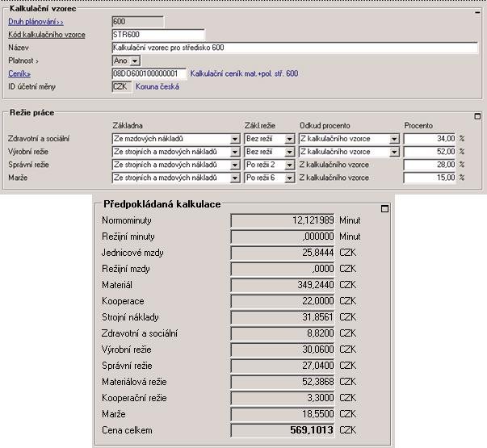Screen dimensions: 487x448
Task: Maximize the Předpokládaná kalkulace panel
Action: [x=384, y=209]
